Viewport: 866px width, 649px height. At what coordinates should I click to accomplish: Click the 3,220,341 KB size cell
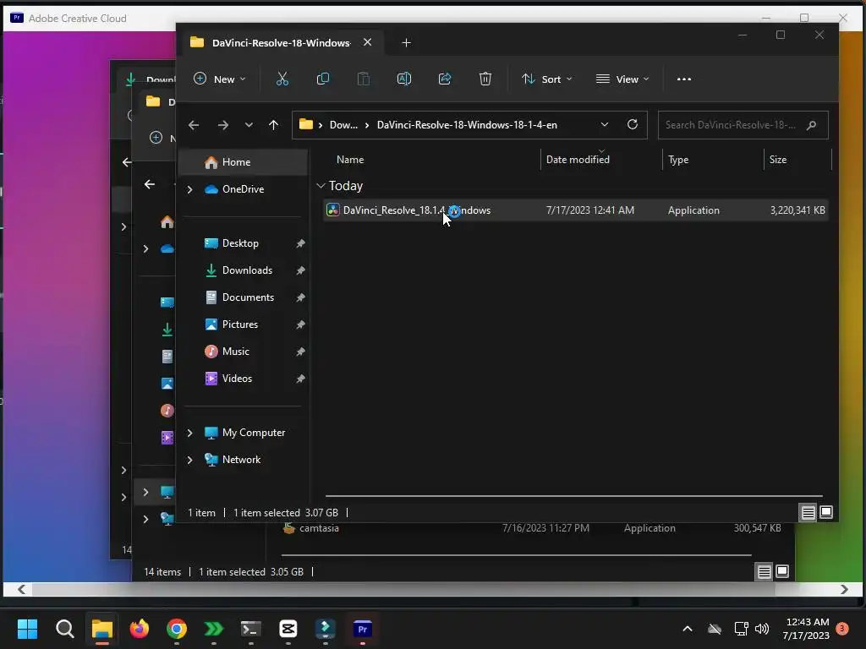(x=797, y=210)
